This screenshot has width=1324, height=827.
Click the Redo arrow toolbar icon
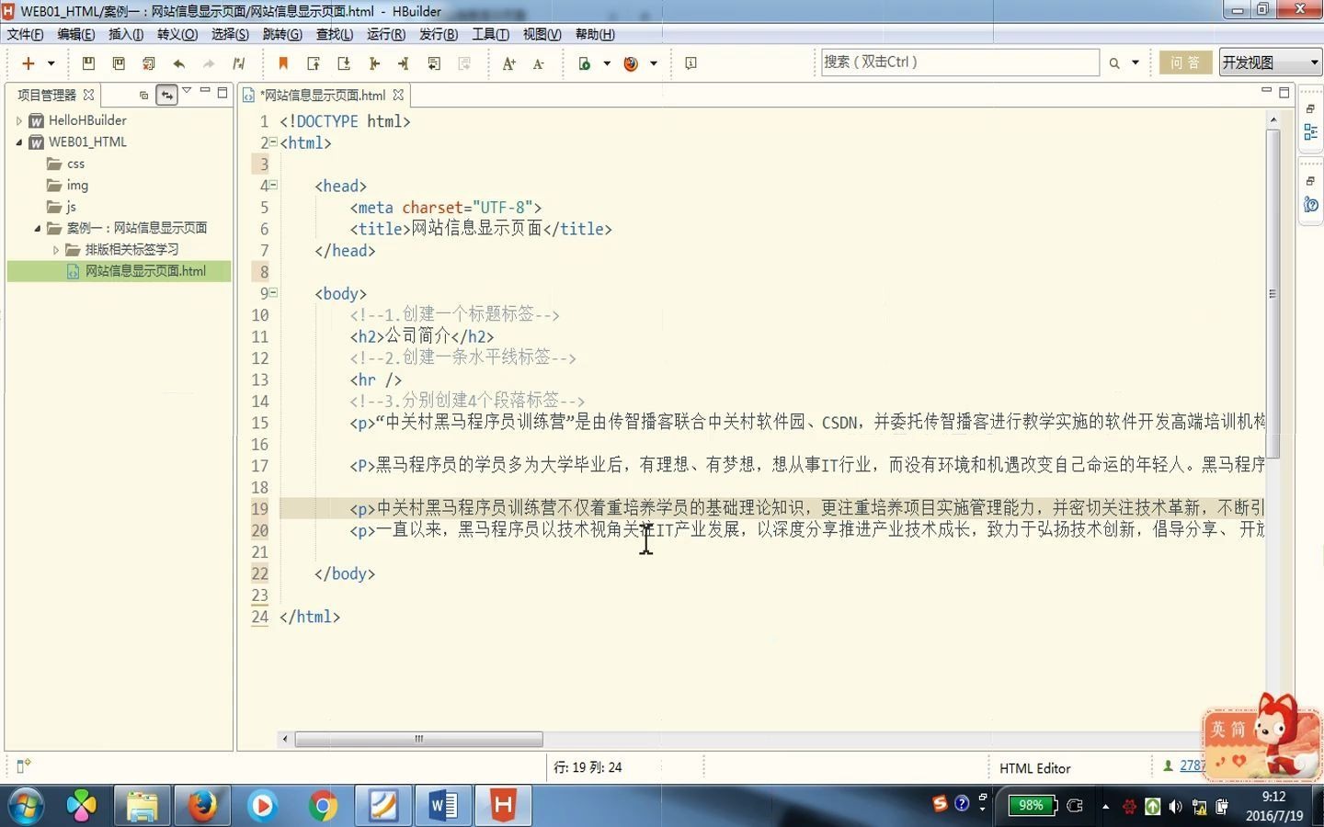[x=209, y=63]
